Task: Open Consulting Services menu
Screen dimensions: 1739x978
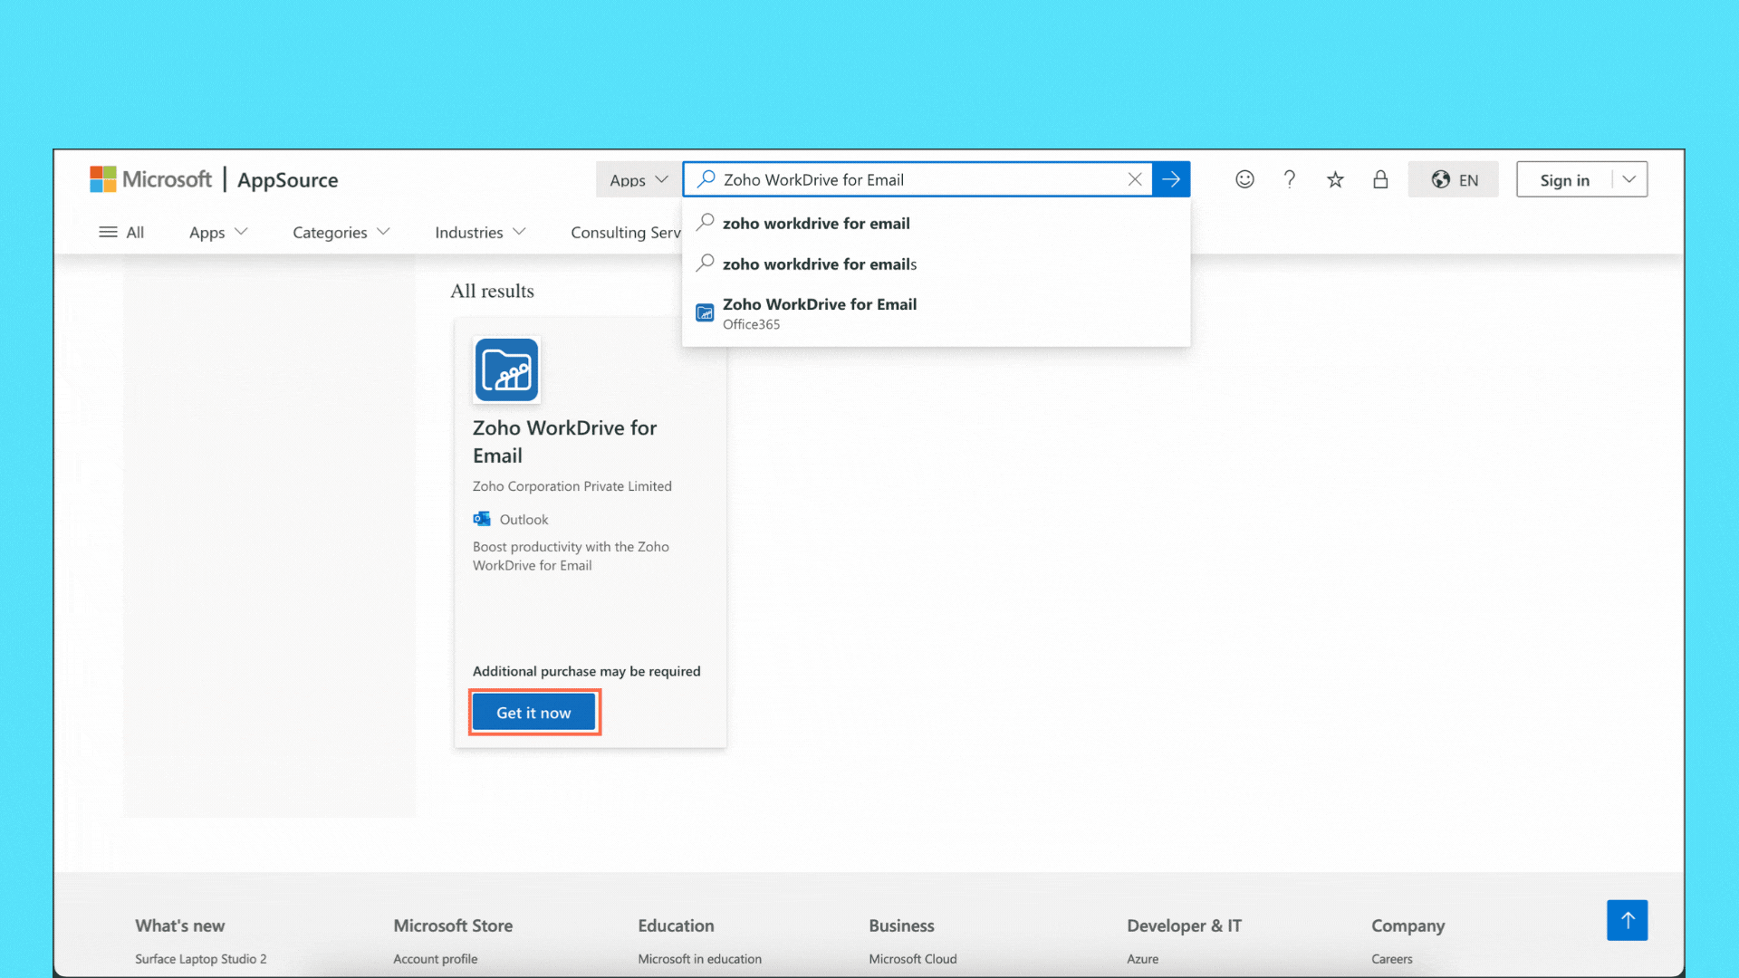Action: tap(626, 232)
